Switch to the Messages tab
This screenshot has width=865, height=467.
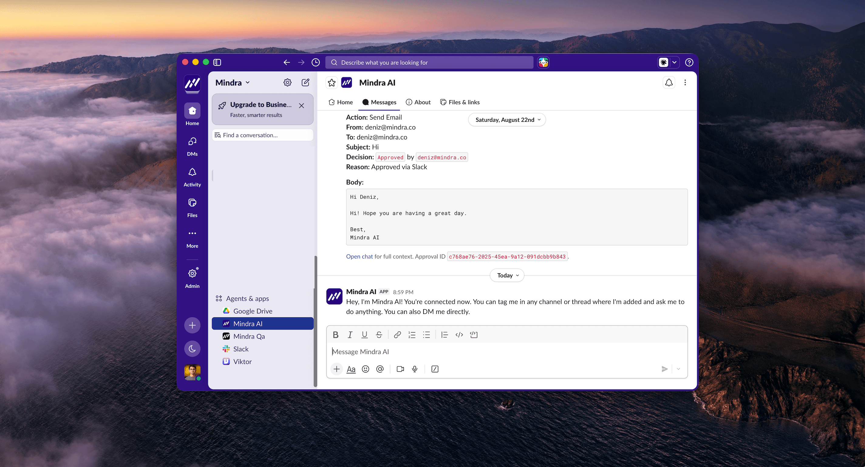coord(379,102)
